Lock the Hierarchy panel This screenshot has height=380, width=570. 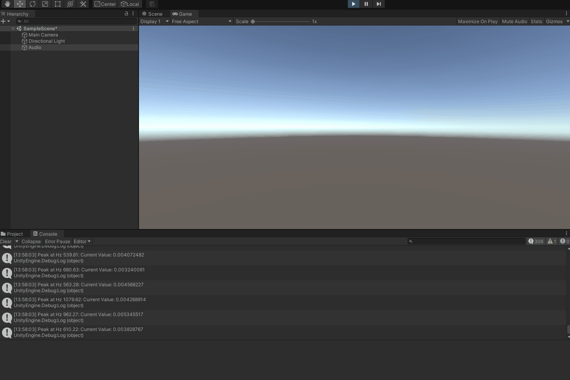pos(126,13)
